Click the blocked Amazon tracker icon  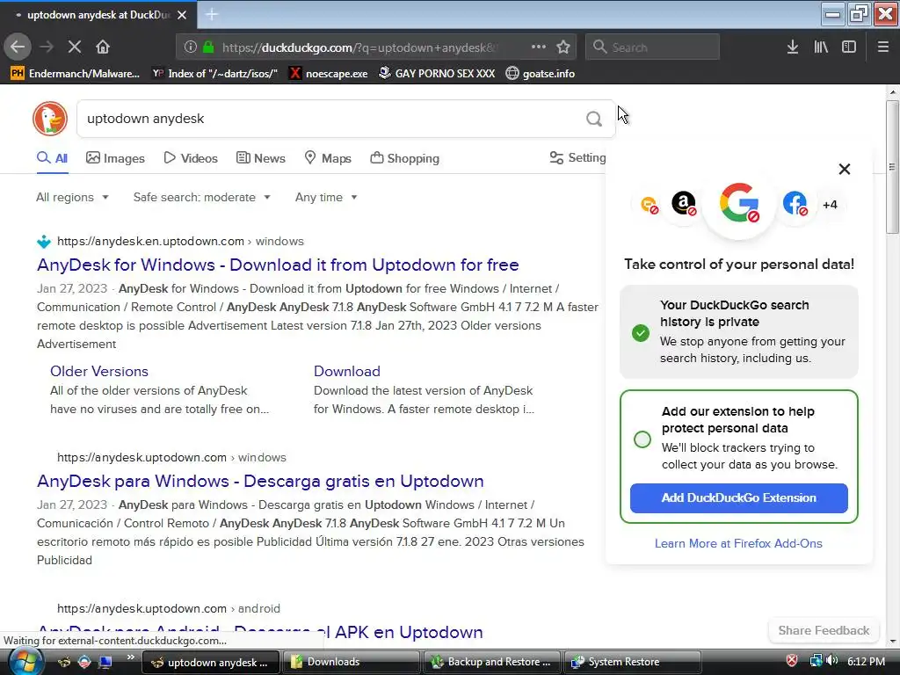[684, 203]
